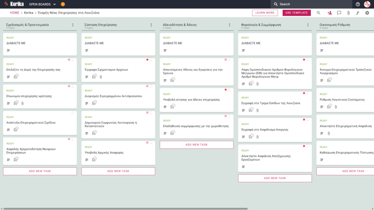374x210 pixels.
Task: Open attachment icon on Έγγραφα Σχηματισμού Αρχείων card
Action: (101, 77)
